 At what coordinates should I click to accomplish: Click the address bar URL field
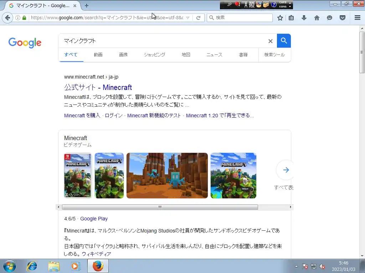(107, 18)
